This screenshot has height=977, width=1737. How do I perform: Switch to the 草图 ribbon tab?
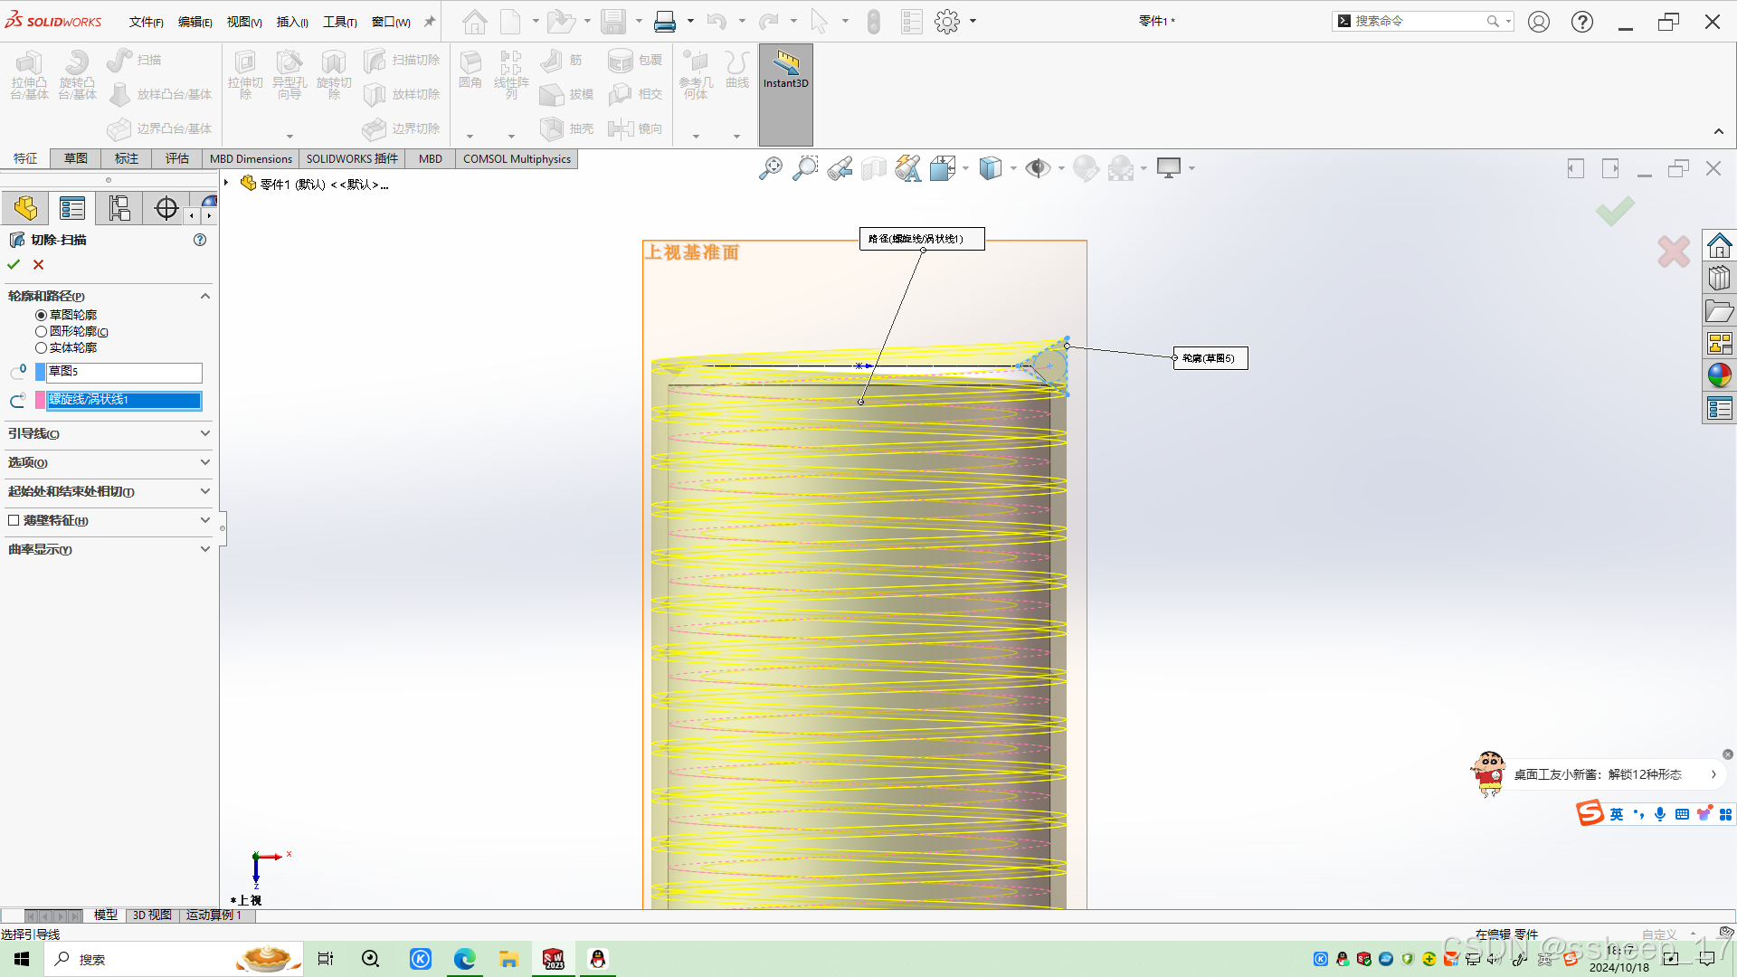76,158
